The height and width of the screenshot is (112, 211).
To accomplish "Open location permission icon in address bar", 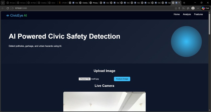I will pos(179,8).
